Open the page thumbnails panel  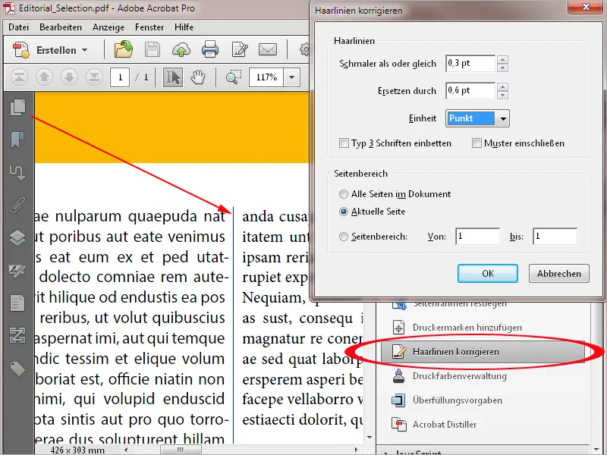[x=17, y=107]
